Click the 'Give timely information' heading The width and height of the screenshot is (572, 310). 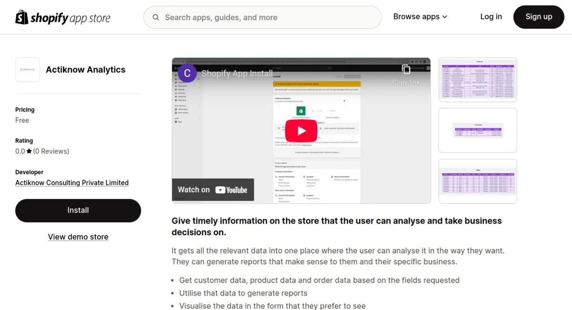tap(337, 227)
